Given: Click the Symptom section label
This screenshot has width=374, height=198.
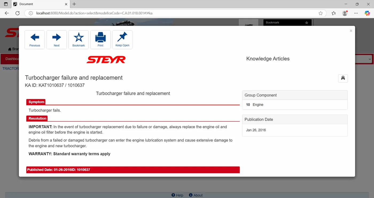Looking at the screenshot, I should 36,102.
